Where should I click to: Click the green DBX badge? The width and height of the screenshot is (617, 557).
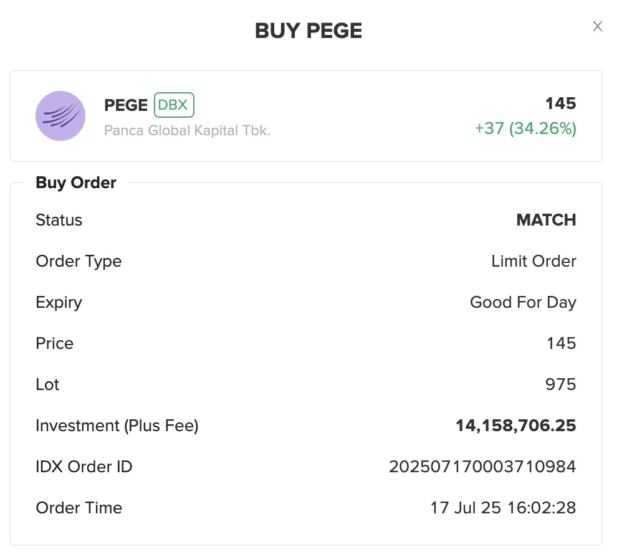coord(174,105)
